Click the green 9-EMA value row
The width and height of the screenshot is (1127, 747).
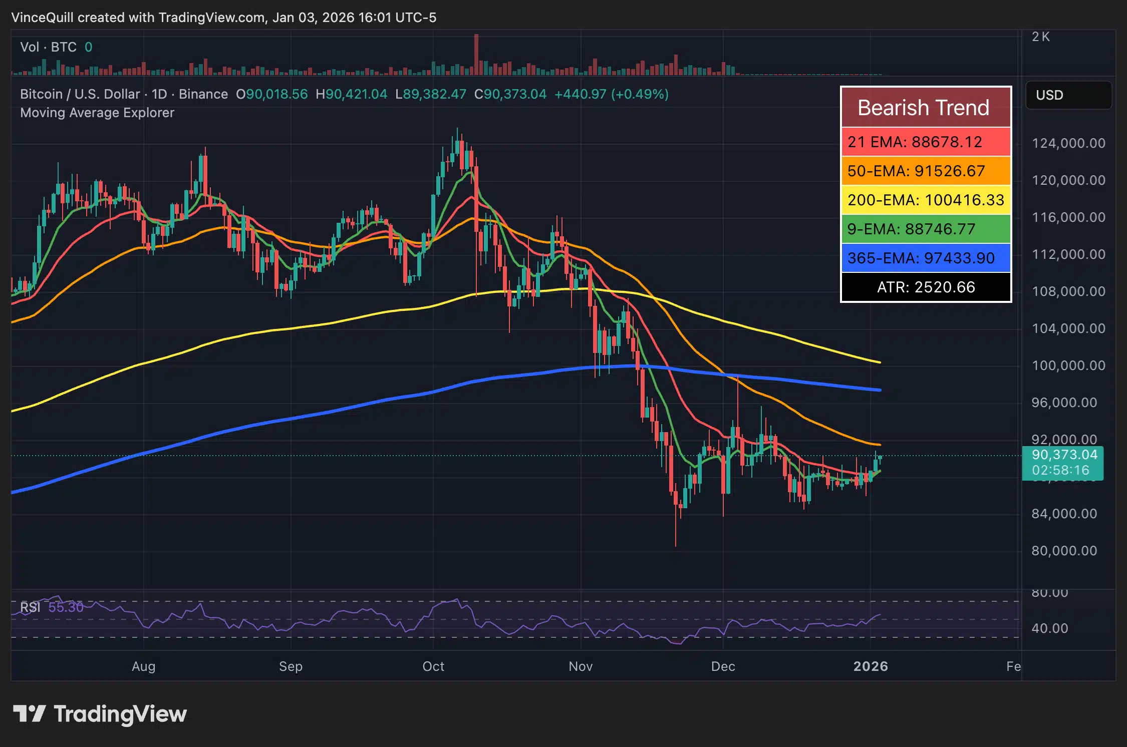pos(925,229)
